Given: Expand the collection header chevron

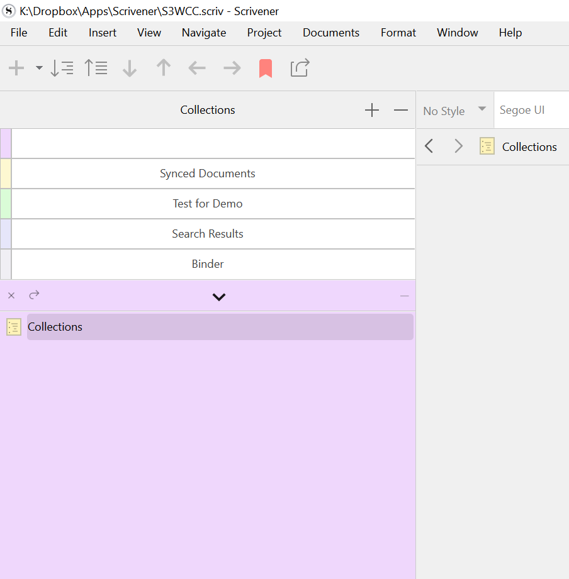Looking at the screenshot, I should (219, 297).
